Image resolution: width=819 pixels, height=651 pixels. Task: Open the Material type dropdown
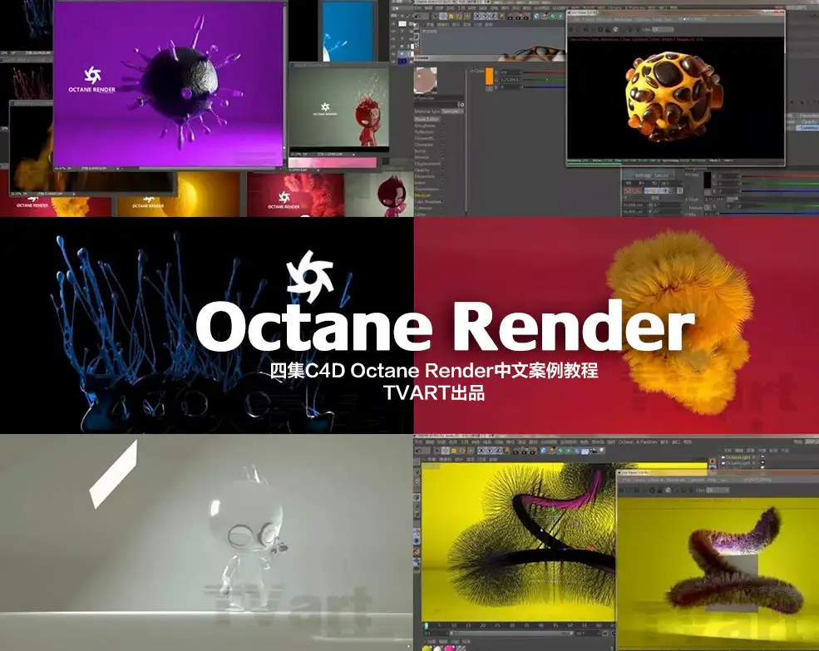click(452, 111)
